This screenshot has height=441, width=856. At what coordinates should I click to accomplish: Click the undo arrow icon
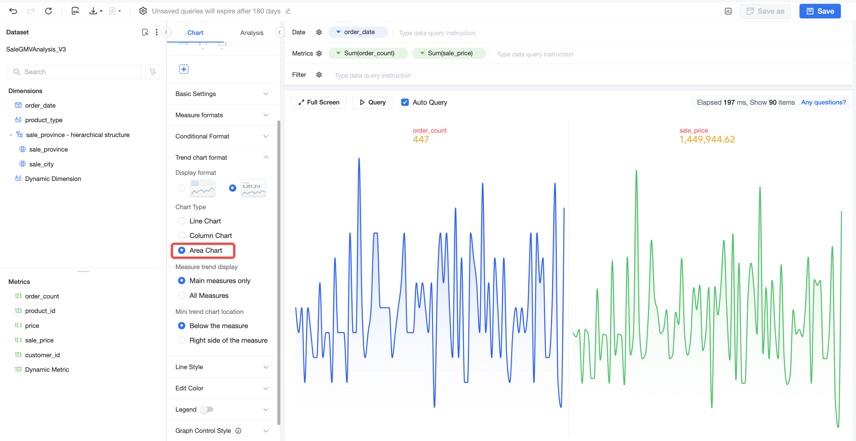[13, 11]
